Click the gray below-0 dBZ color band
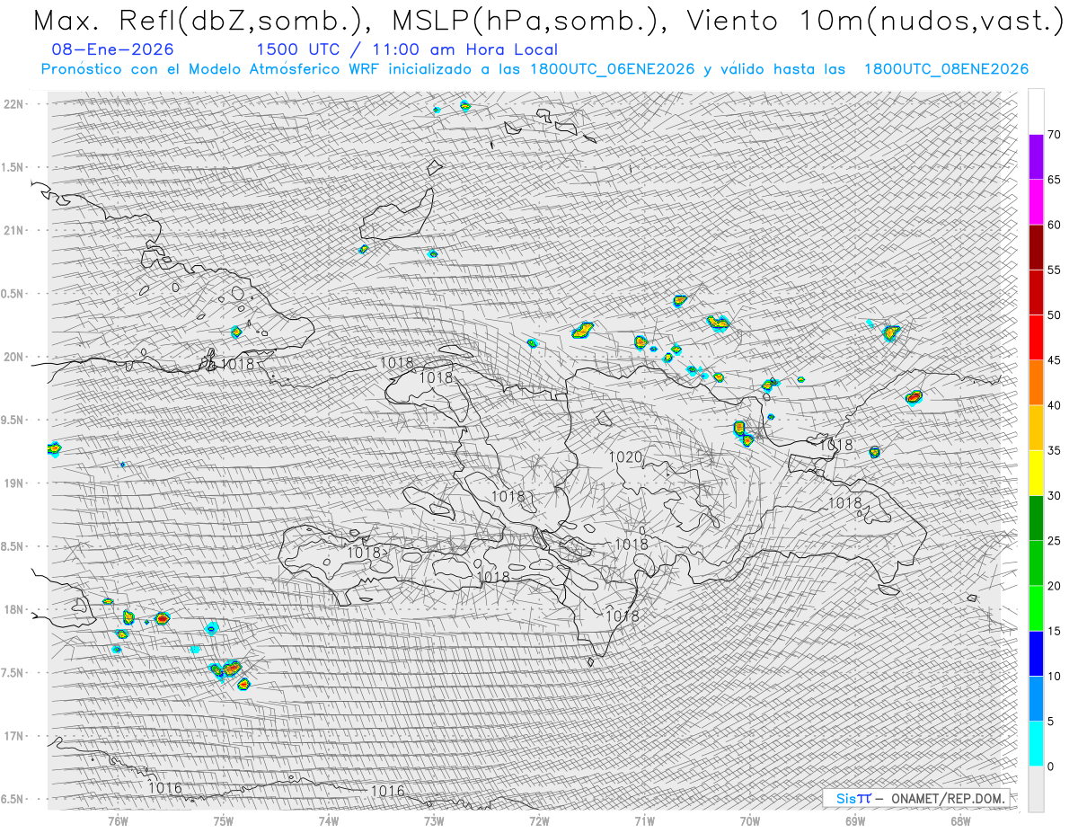Screen dimensions: 1078x833 (1036, 789)
